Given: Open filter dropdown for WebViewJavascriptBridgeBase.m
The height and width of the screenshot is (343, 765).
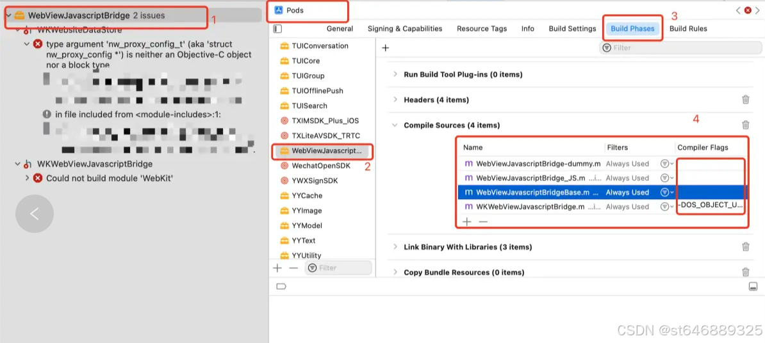Looking at the screenshot, I should tap(666, 193).
